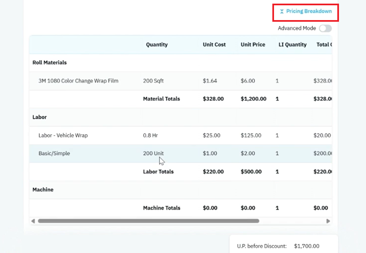The height and width of the screenshot is (253, 366).
Task: Click the $1.00 unit cost cell
Action: coord(210,154)
